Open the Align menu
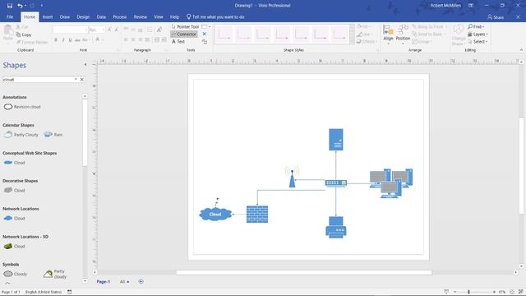 coord(388,34)
